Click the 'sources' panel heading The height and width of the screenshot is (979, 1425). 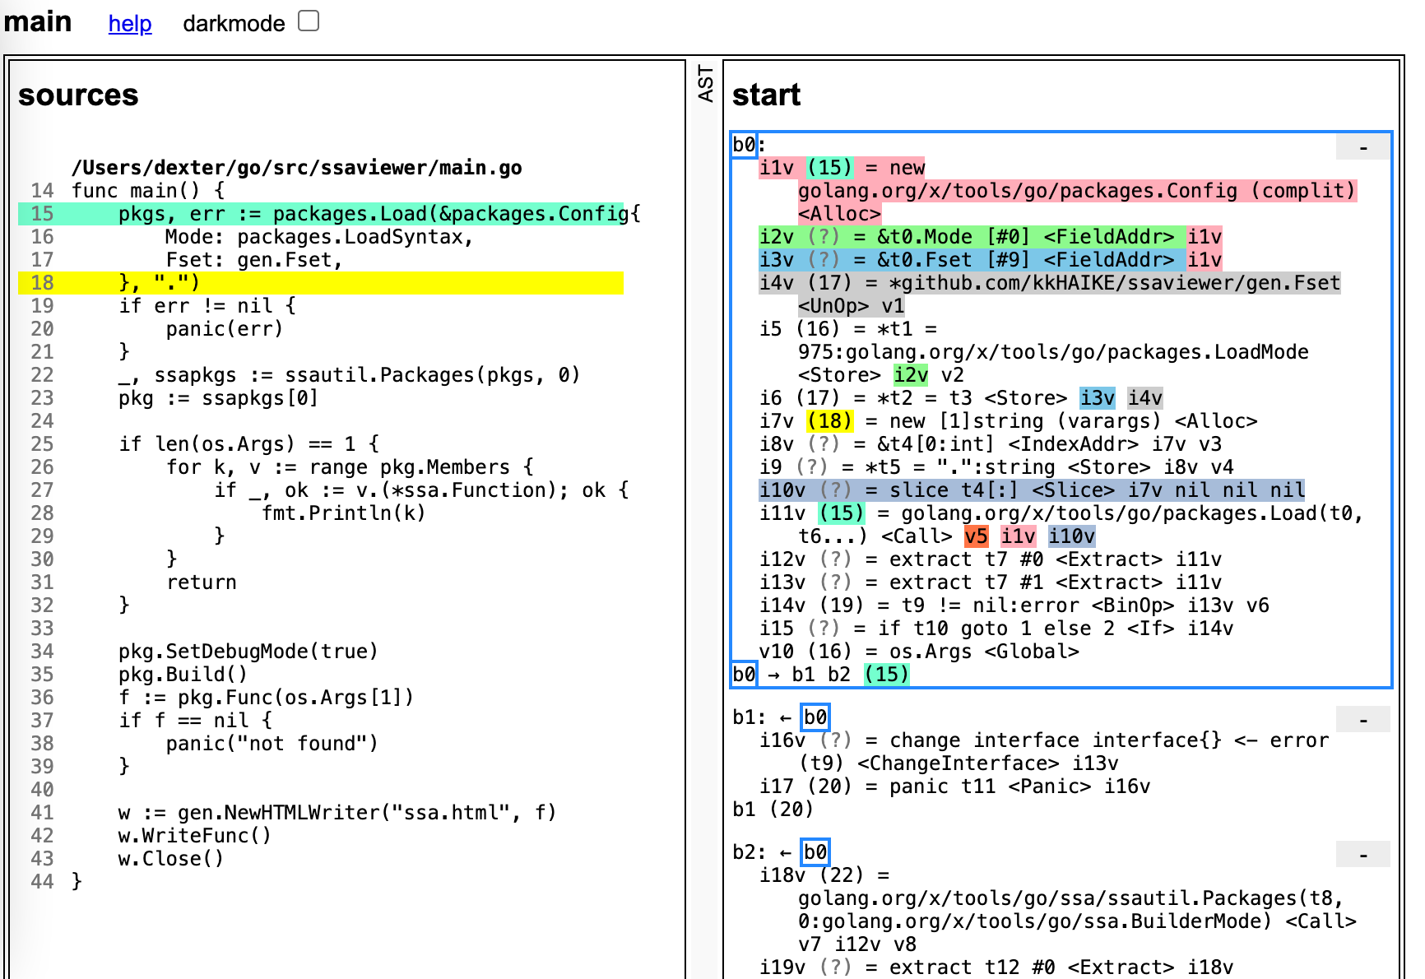pos(78,95)
